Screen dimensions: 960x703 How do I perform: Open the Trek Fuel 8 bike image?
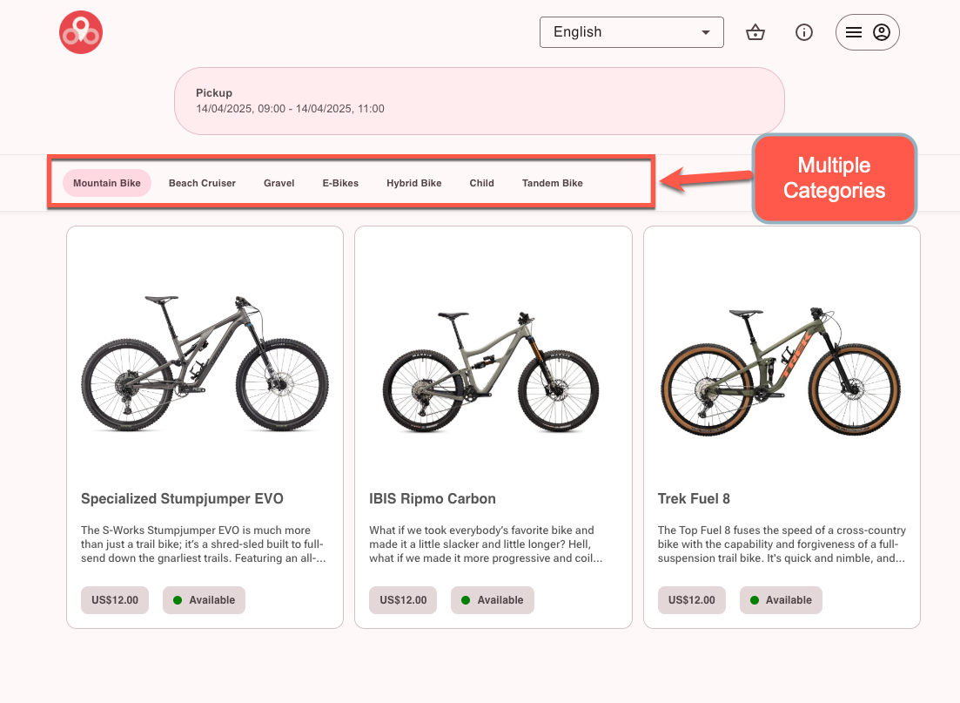(781, 371)
